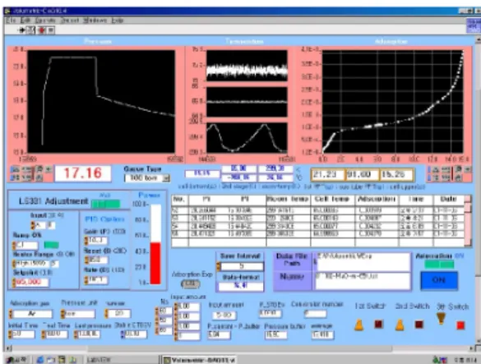Click the bright red indicator beside 3rd Switch

[x=460, y=325]
